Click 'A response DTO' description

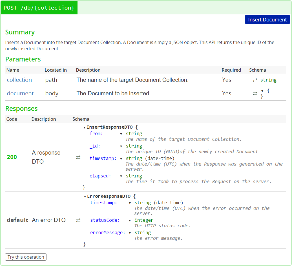(46, 157)
